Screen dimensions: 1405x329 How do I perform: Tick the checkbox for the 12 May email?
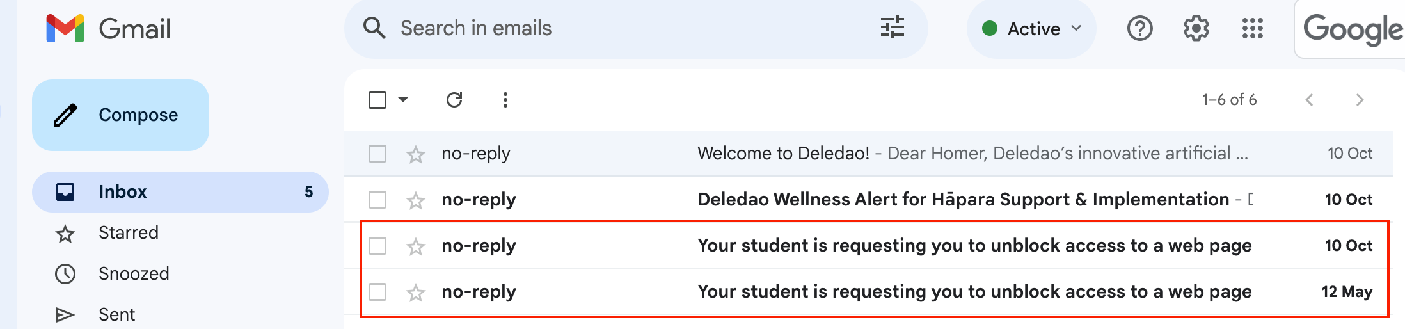pos(377,292)
